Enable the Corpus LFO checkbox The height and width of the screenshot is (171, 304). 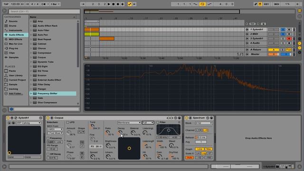point(67,123)
